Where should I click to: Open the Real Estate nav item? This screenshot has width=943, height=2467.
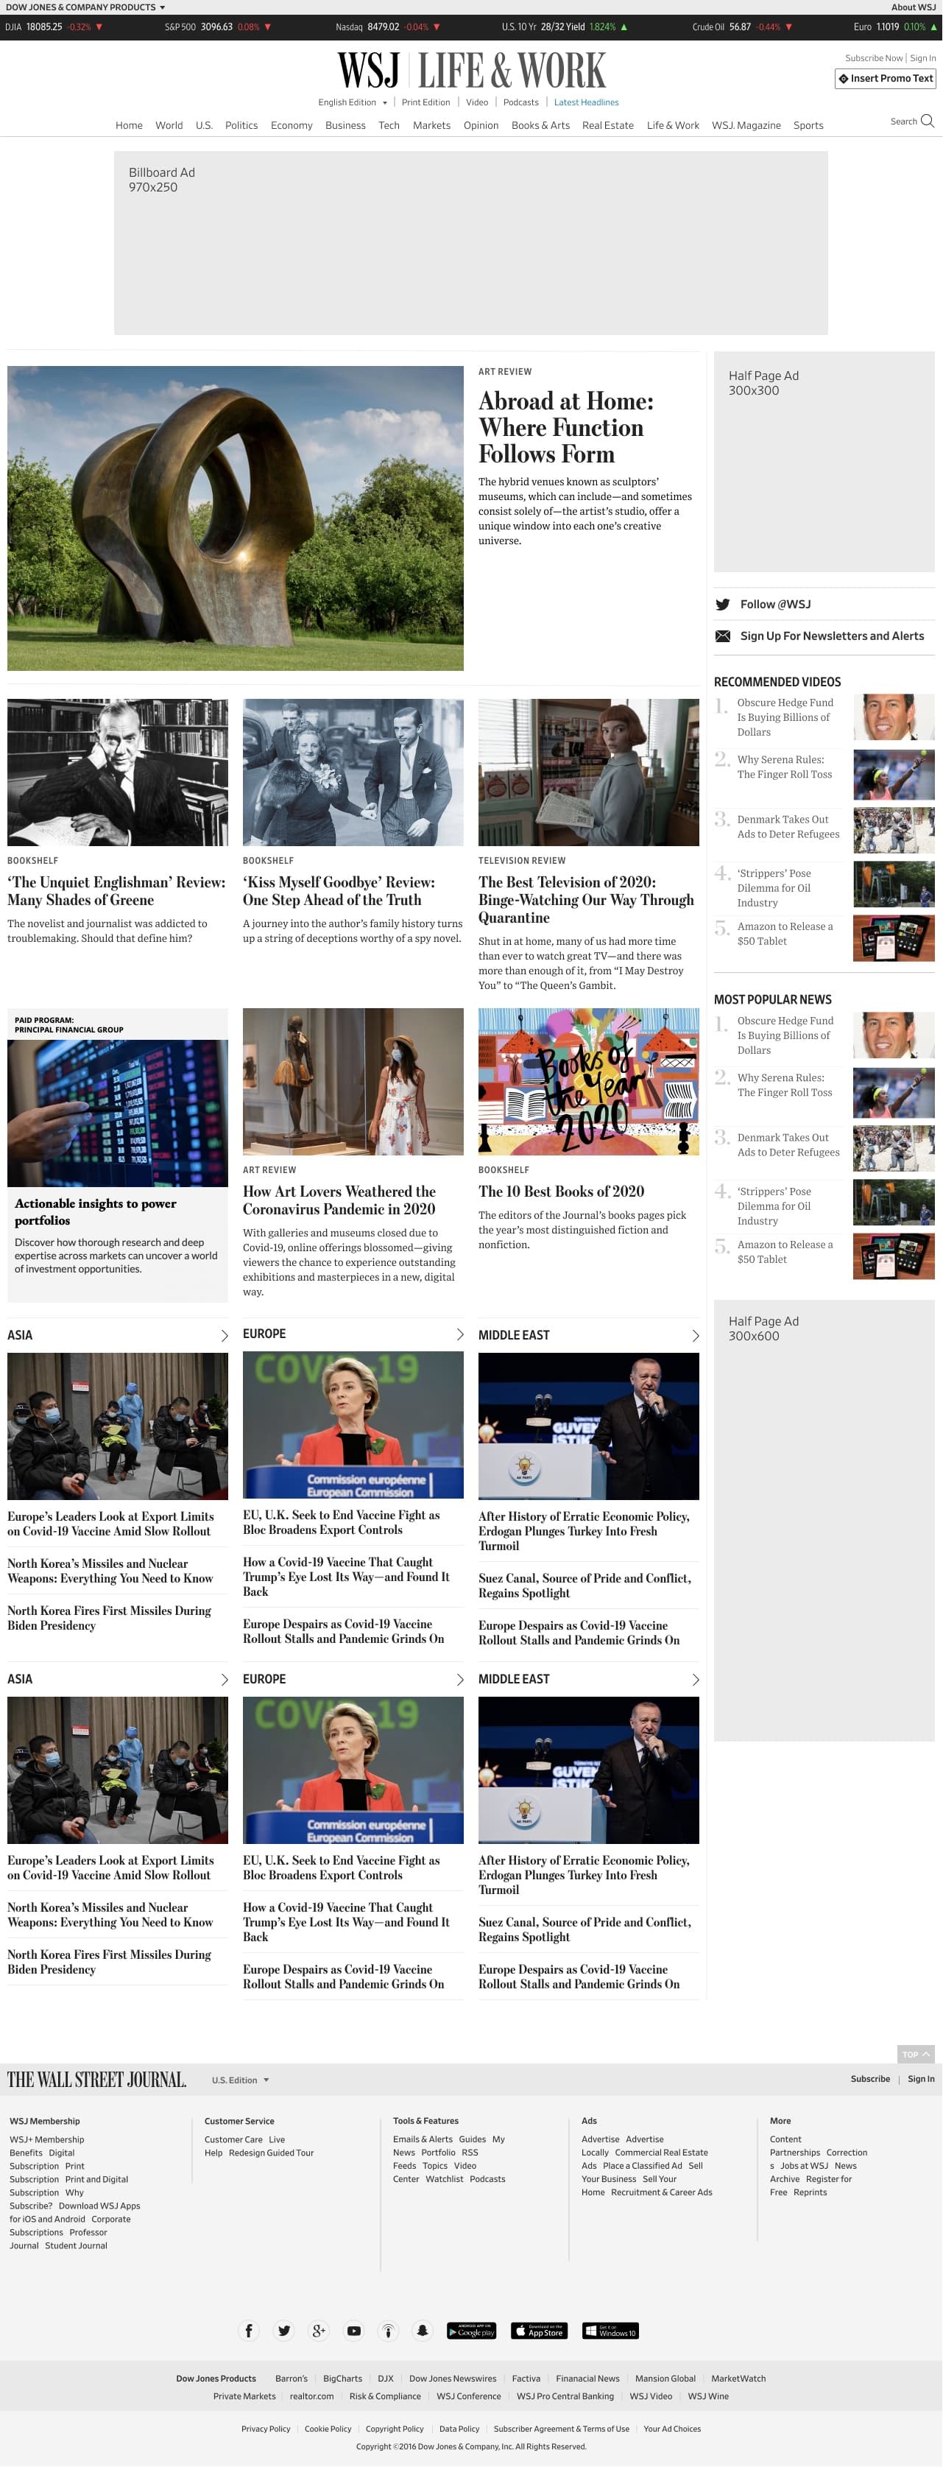[x=607, y=125]
